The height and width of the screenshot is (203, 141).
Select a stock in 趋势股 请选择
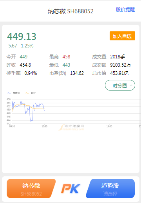pos(110,188)
